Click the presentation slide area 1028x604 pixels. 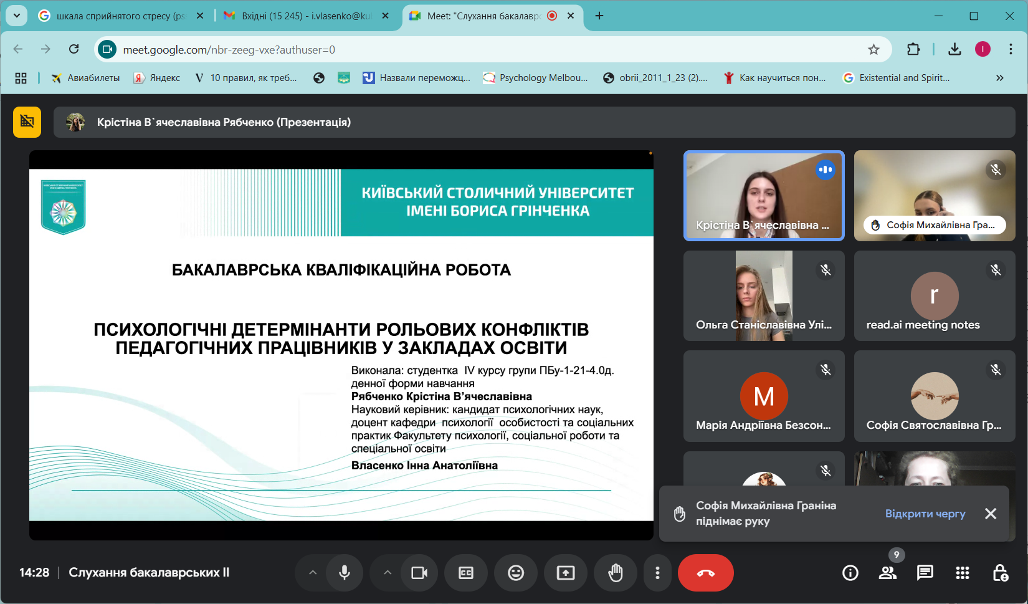pyautogui.click(x=341, y=345)
